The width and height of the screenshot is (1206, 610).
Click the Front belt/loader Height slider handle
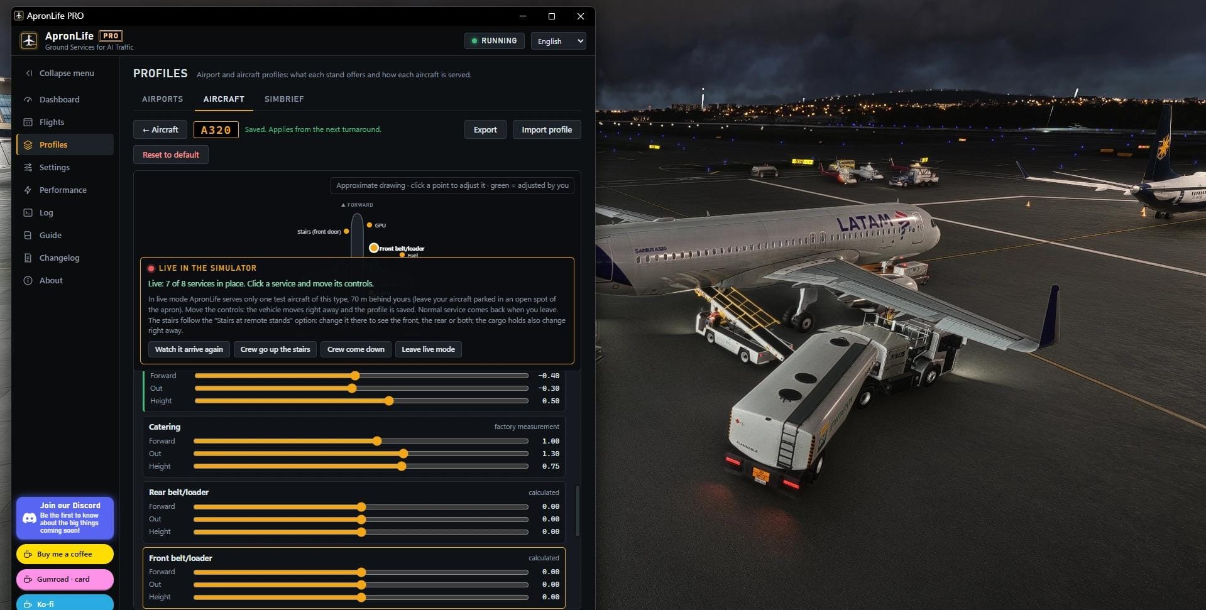pos(361,597)
